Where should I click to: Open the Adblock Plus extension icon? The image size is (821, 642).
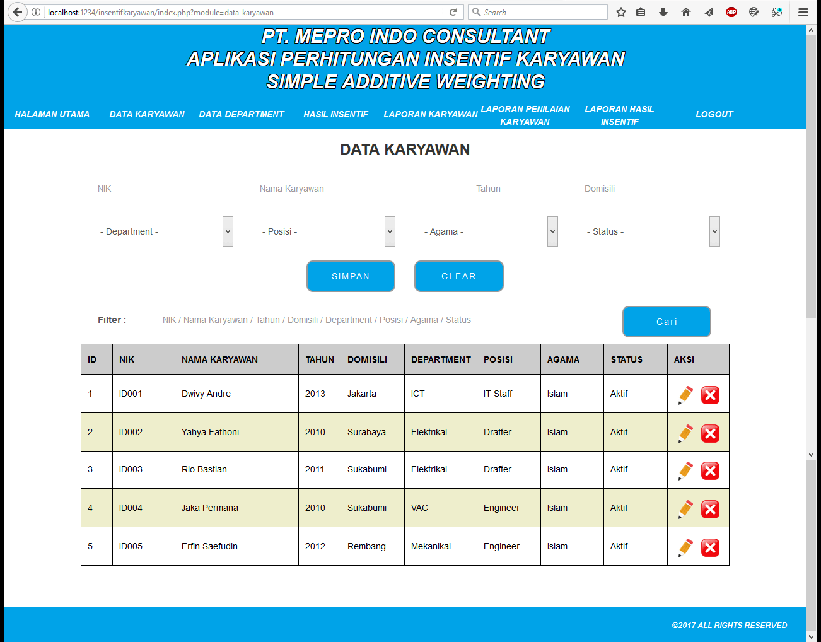click(x=731, y=12)
